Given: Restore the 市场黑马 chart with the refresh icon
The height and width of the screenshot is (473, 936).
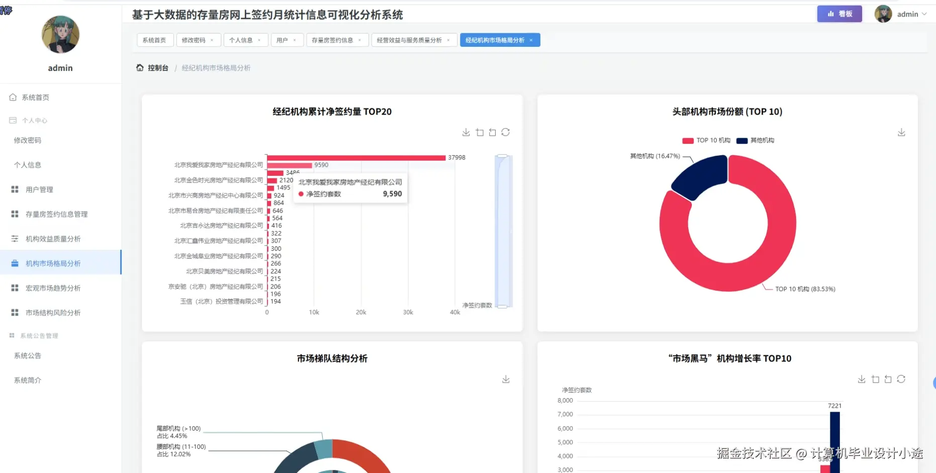Looking at the screenshot, I should (901, 379).
